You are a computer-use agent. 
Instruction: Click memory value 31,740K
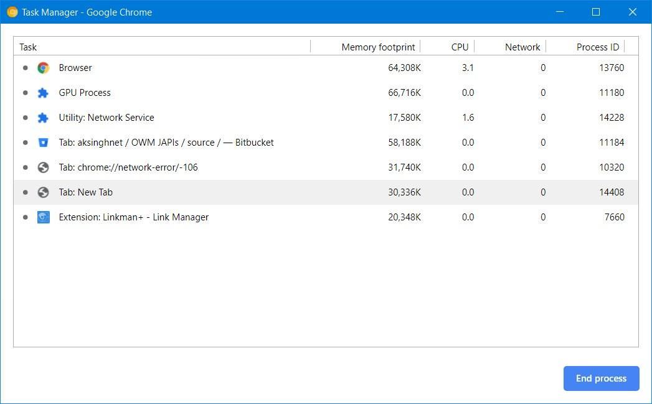point(404,167)
